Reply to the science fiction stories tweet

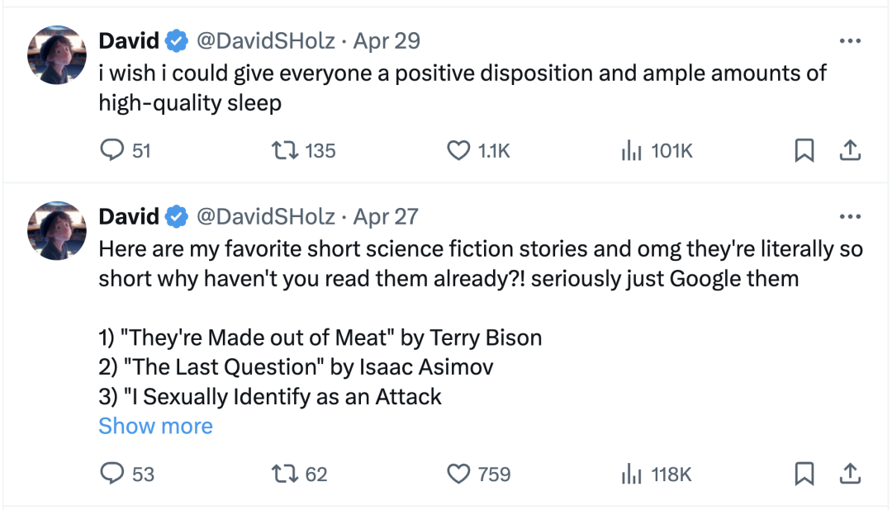point(111,474)
